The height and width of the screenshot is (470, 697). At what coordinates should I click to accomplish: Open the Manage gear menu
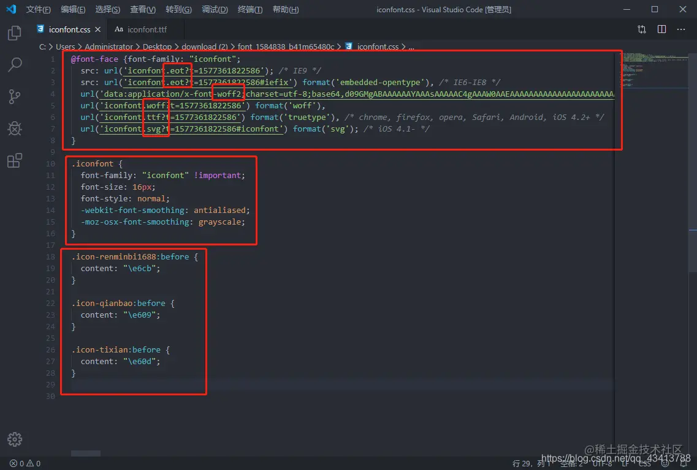tap(15, 439)
